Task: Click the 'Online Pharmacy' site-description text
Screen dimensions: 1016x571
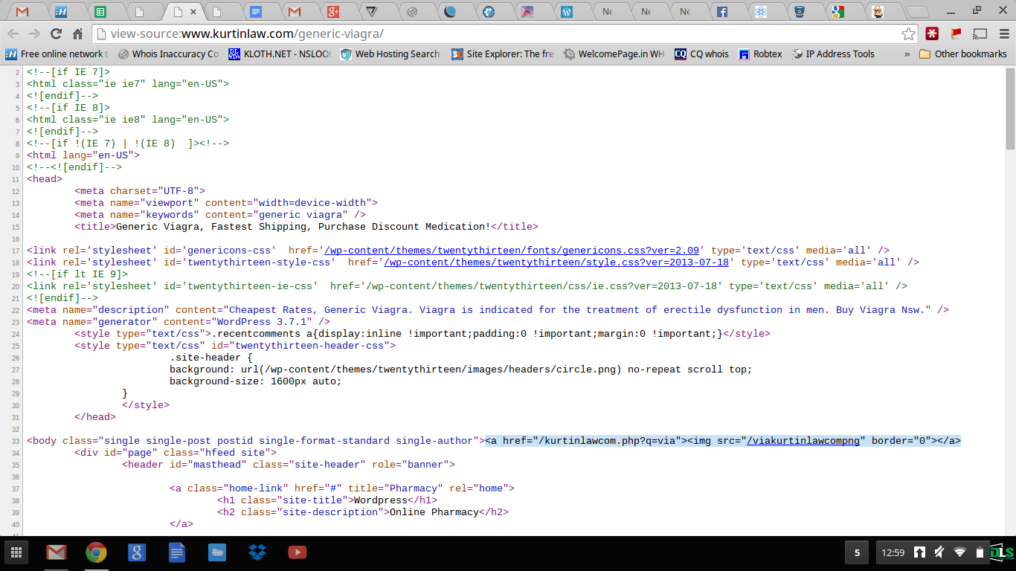Action: coord(434,512)
